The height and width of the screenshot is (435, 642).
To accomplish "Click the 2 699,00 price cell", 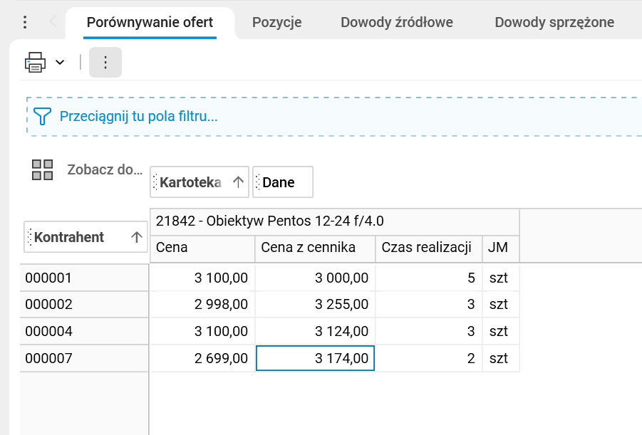I will [202, 358].
